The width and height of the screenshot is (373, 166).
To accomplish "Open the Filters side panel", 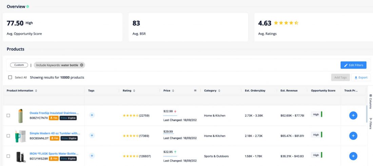I will tap(370, 123).
